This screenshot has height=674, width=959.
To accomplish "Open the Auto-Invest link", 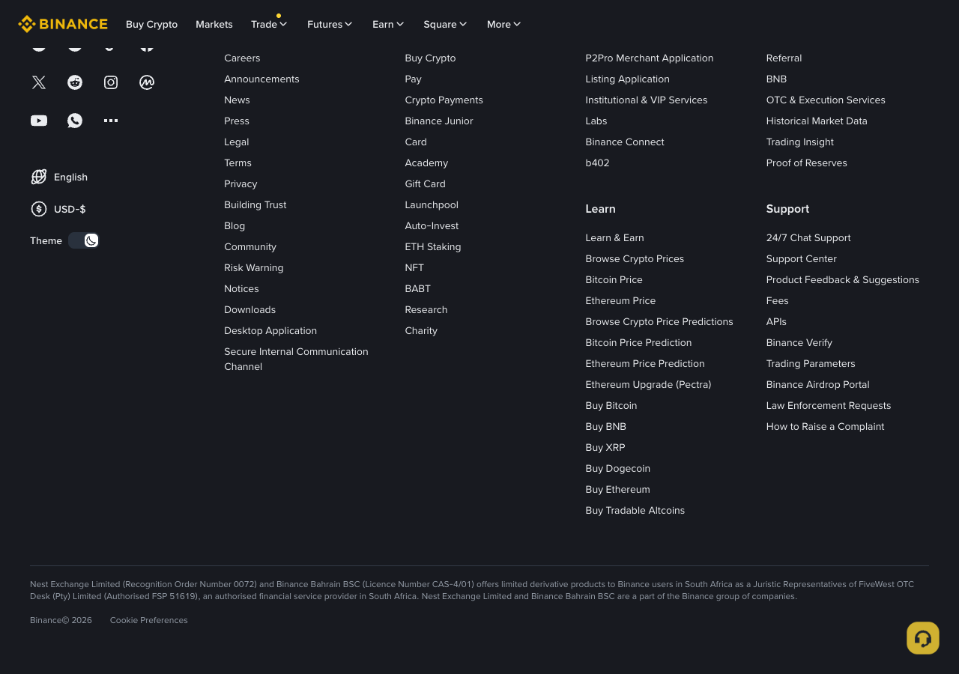I will pos(432,225).
